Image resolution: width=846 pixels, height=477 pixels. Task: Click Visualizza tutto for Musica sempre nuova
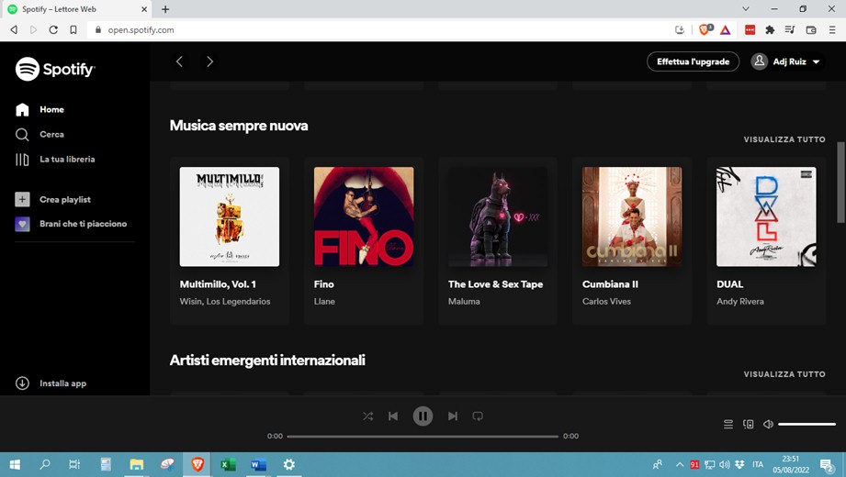point(784,139)
